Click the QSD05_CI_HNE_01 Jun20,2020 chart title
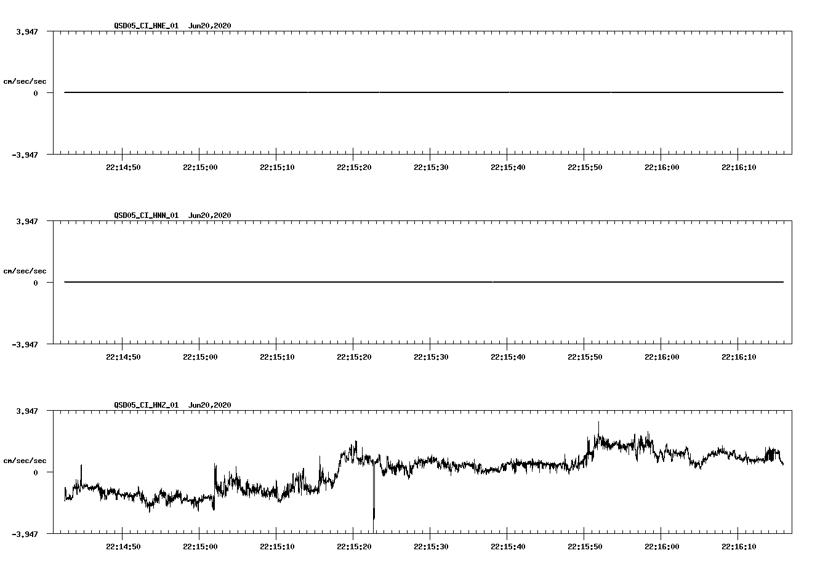Screen dimensions: 836x569 tap(172, 25)
